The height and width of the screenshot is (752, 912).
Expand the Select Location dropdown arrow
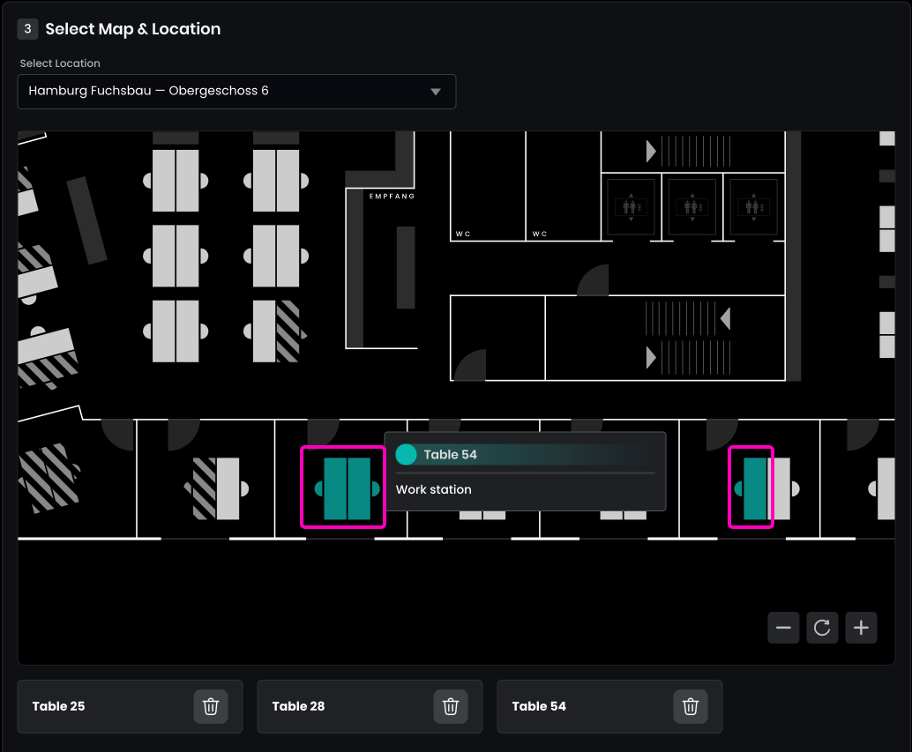point(435,92)
